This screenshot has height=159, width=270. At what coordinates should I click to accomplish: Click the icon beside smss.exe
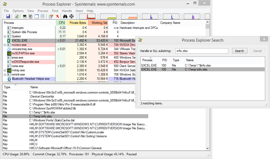9,58
